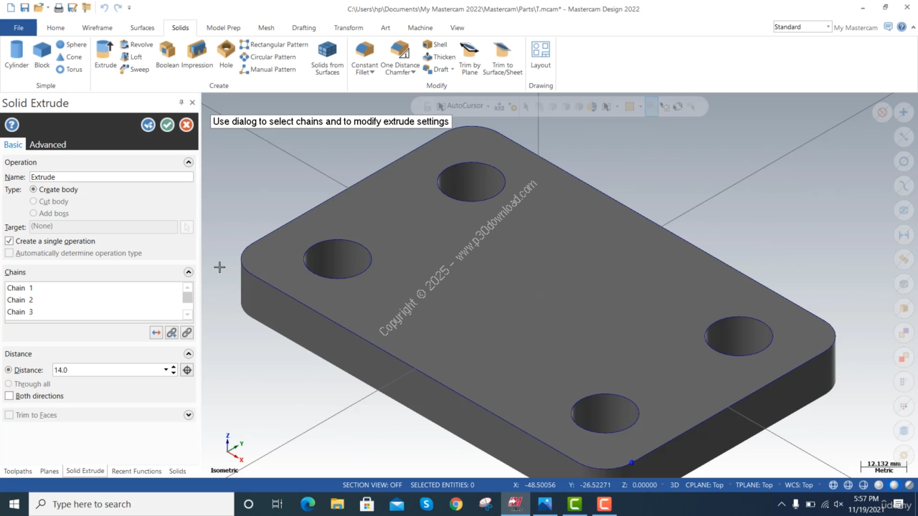
Task: Select the Sweep tool
Action: (x=135, y=70)
